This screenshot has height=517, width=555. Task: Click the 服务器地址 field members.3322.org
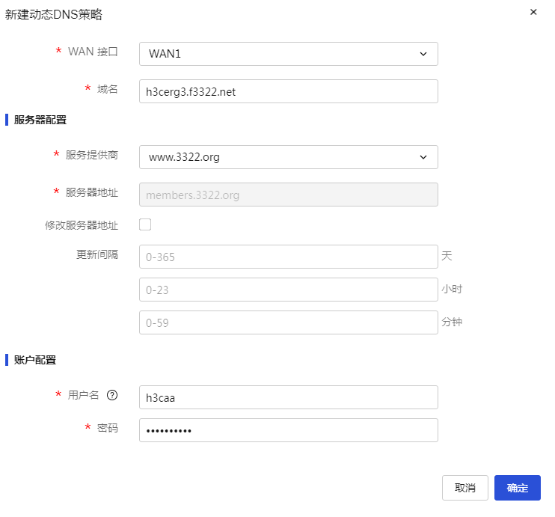(289, 195)
